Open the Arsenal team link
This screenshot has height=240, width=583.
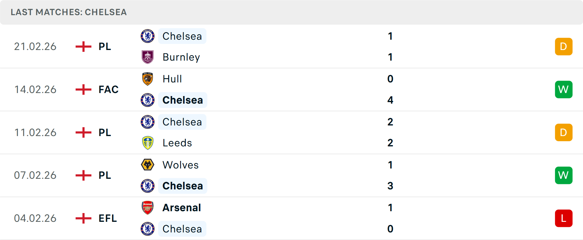(x=182, y=208)
